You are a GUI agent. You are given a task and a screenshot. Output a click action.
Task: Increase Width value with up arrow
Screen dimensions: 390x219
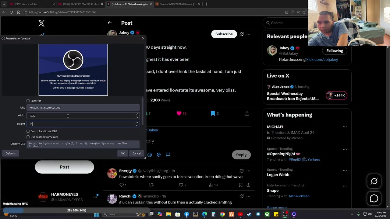point(137,114)
